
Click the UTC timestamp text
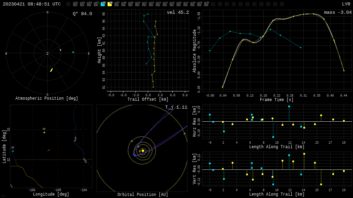coord(32,4)
